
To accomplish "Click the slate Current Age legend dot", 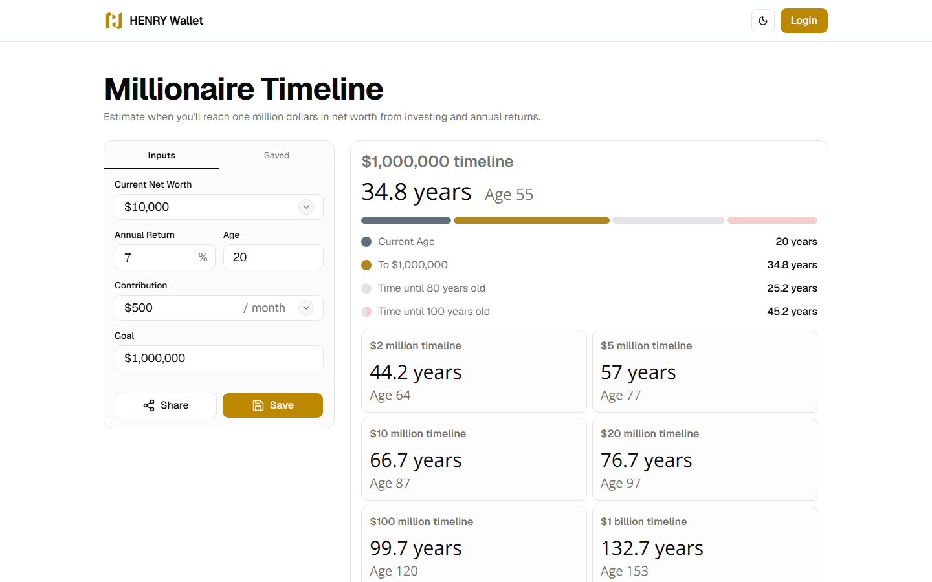I will point(366,242).
